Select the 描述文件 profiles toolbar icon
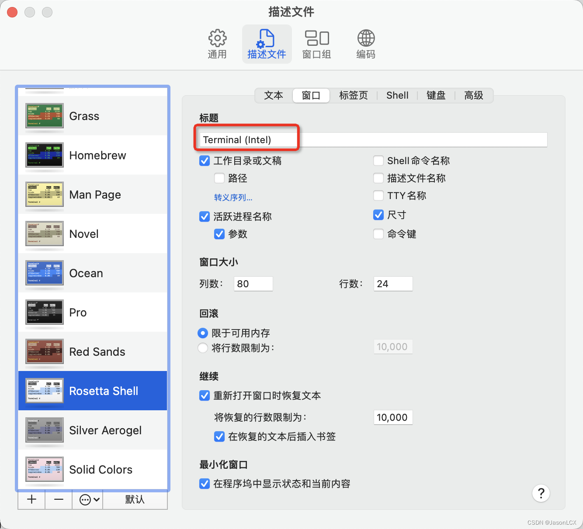583x529 pixels. 267,43
